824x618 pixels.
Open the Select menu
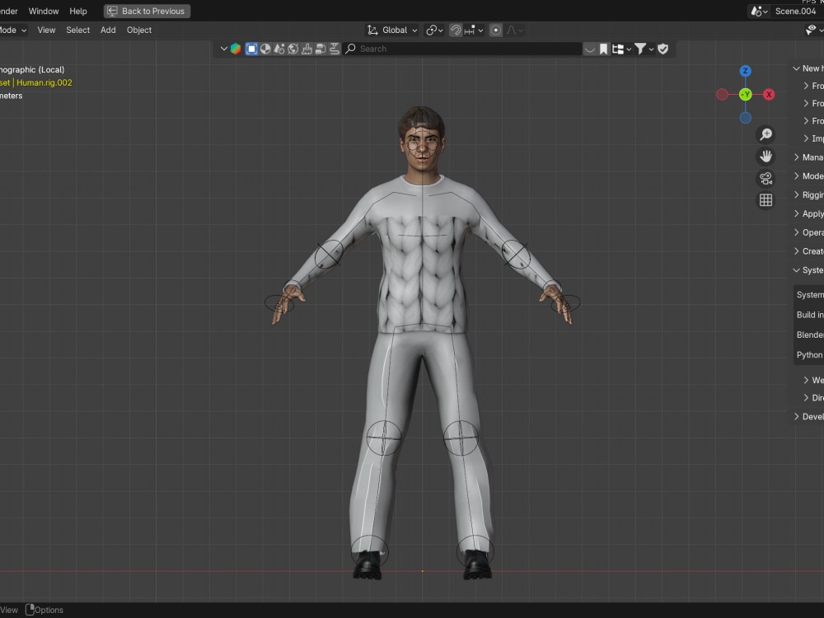click(x=77, y=30)
